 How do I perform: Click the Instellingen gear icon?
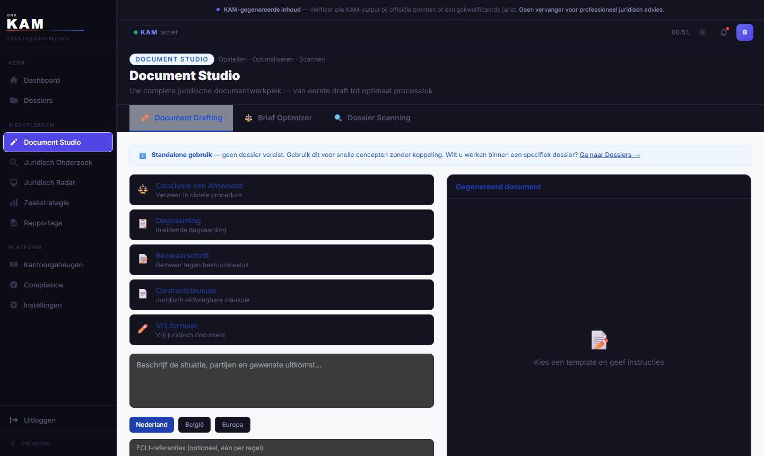[x=14, y=305]
